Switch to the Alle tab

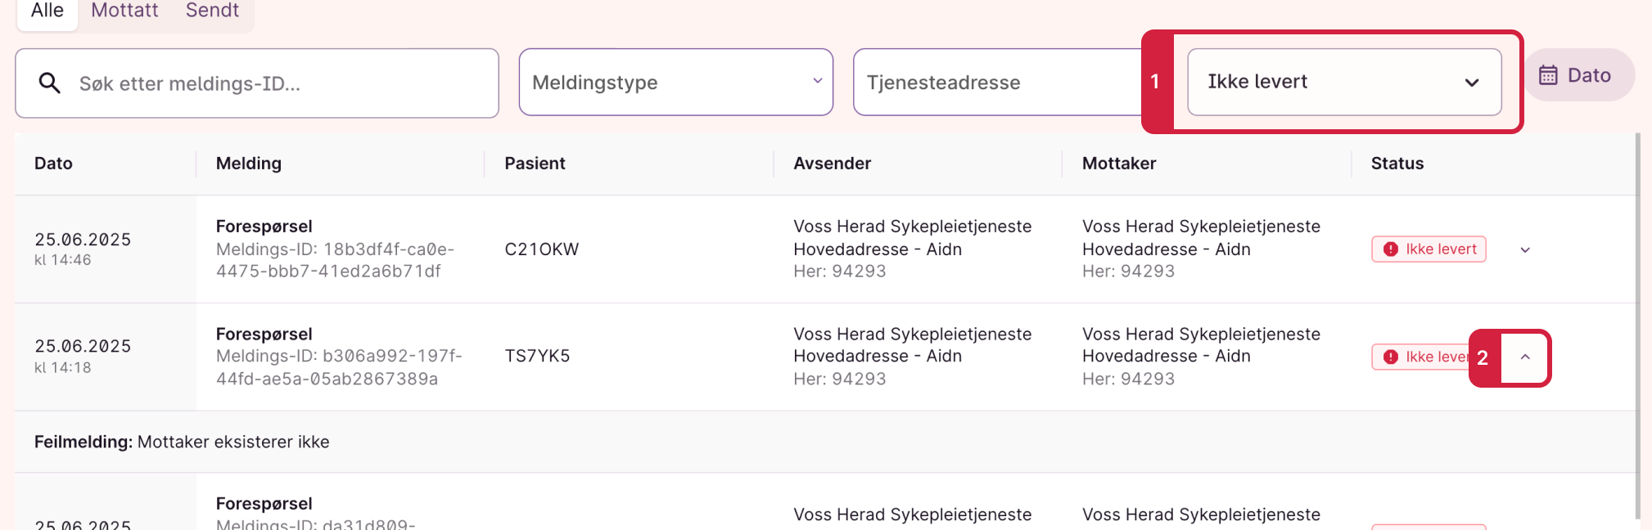(47, 11)
